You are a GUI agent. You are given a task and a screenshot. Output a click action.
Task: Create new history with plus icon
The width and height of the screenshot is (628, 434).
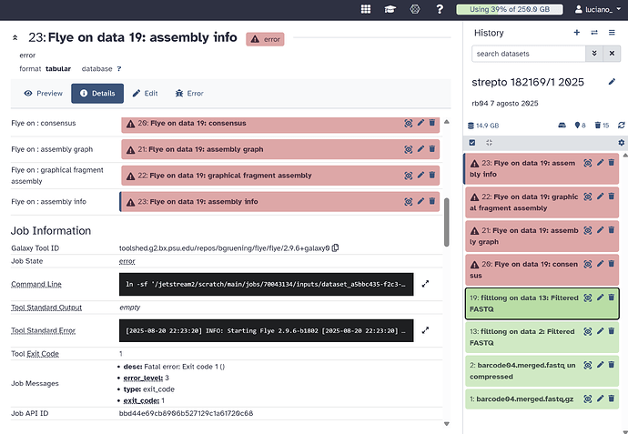577,33
